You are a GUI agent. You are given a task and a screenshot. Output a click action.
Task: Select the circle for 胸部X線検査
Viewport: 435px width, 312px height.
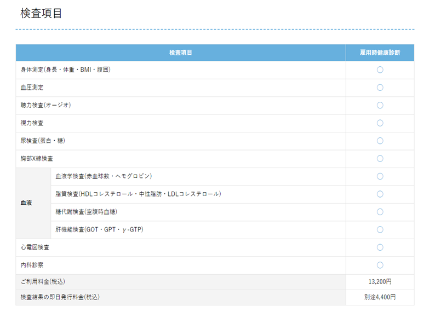(x=380, y=159)
